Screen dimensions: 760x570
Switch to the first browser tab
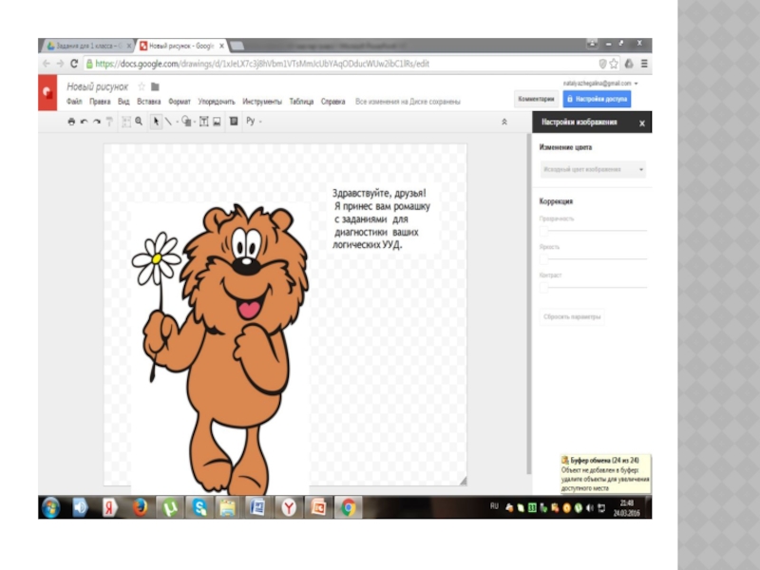point(86,46)
